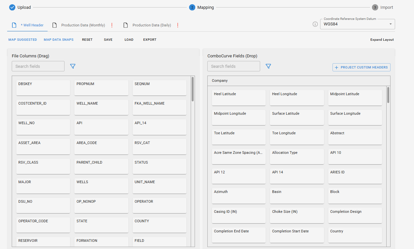Click the warning mark on Production Data (Daily)

pyautogui.click(x=178, y=25)
